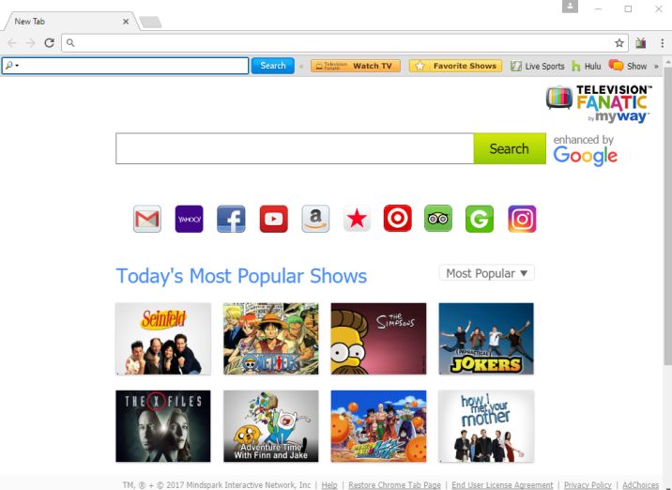Open the Amazon shortcut icon

315,219
